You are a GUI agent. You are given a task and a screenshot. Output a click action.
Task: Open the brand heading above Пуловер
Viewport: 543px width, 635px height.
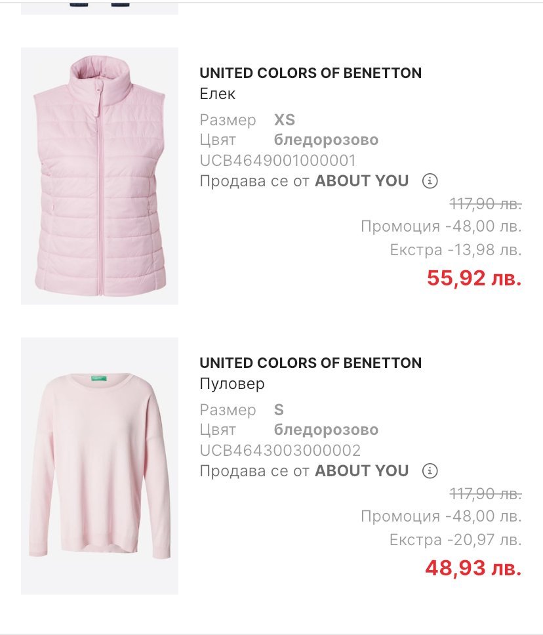310,363
